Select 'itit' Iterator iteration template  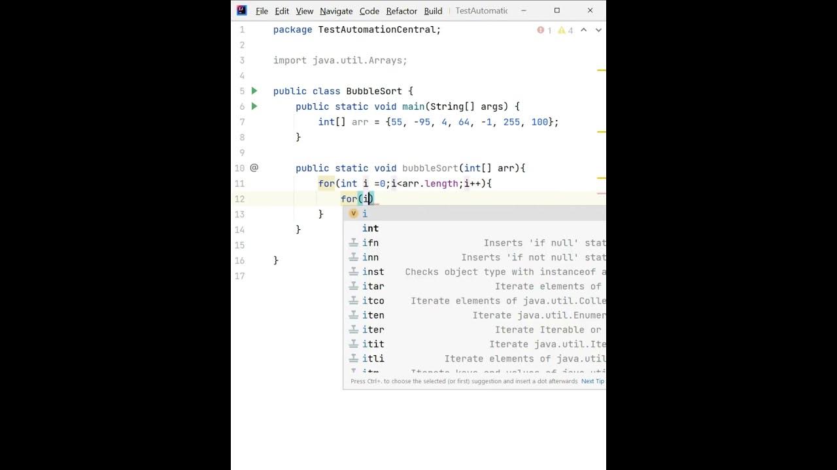tap(475, 344)
